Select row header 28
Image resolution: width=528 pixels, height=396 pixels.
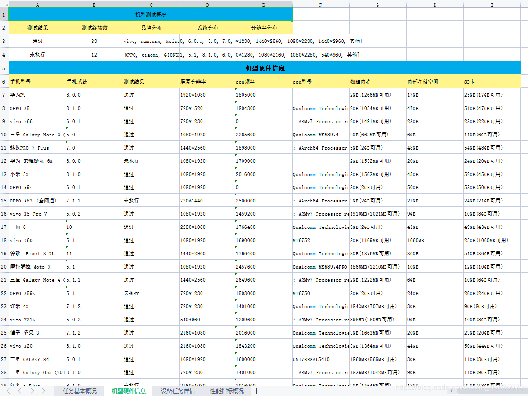[x=4, y=372]
